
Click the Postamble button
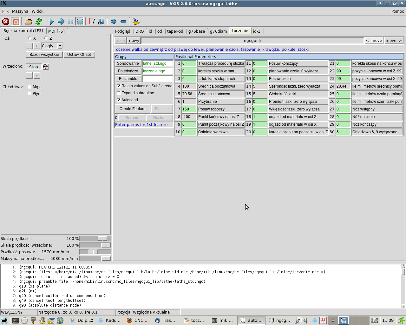point(128,79)
